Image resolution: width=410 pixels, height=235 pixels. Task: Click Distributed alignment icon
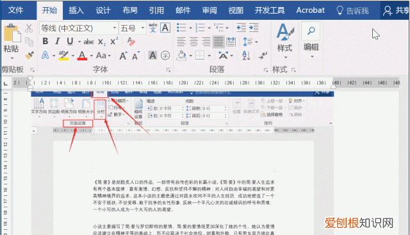[231, 42]
